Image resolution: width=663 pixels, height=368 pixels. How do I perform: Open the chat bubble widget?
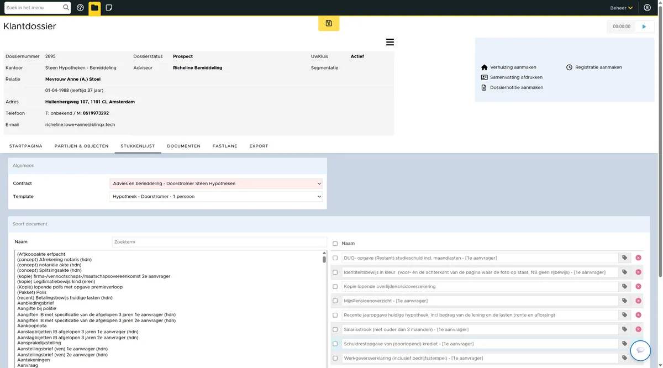coord(640,350)
